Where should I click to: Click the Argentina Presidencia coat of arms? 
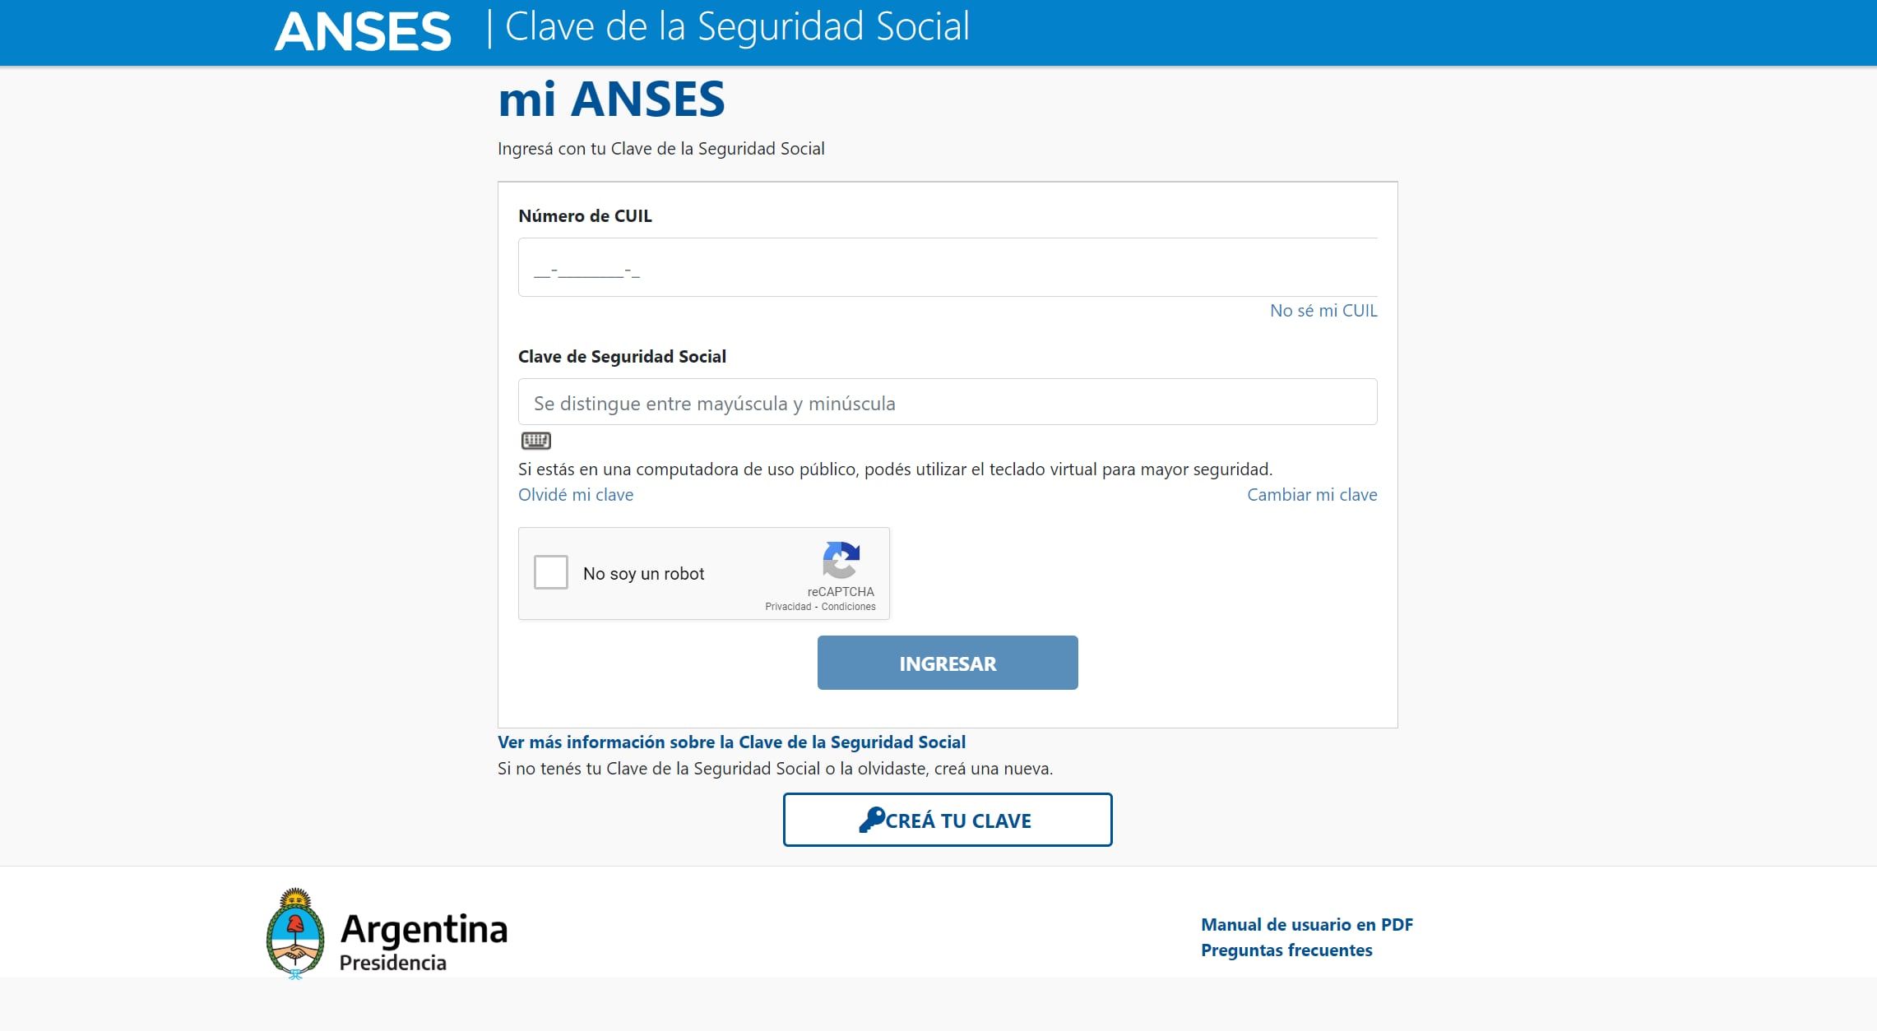(294, 932)
